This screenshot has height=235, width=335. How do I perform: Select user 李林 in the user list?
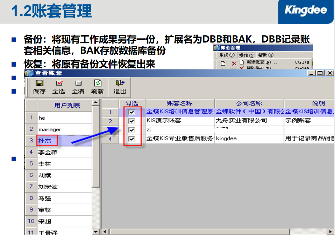click(65, 164)
